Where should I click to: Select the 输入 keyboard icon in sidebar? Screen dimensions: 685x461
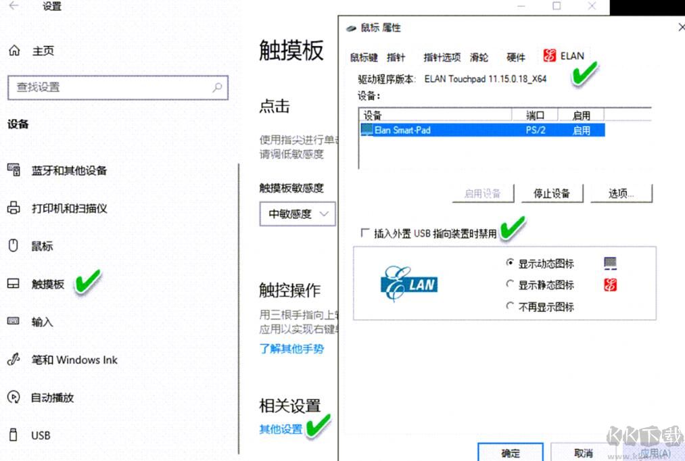coord(14,322)
